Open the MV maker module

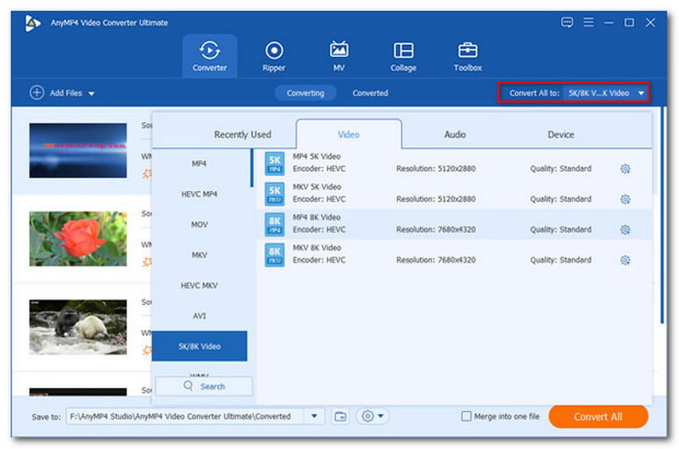click(x=339, y=56)
